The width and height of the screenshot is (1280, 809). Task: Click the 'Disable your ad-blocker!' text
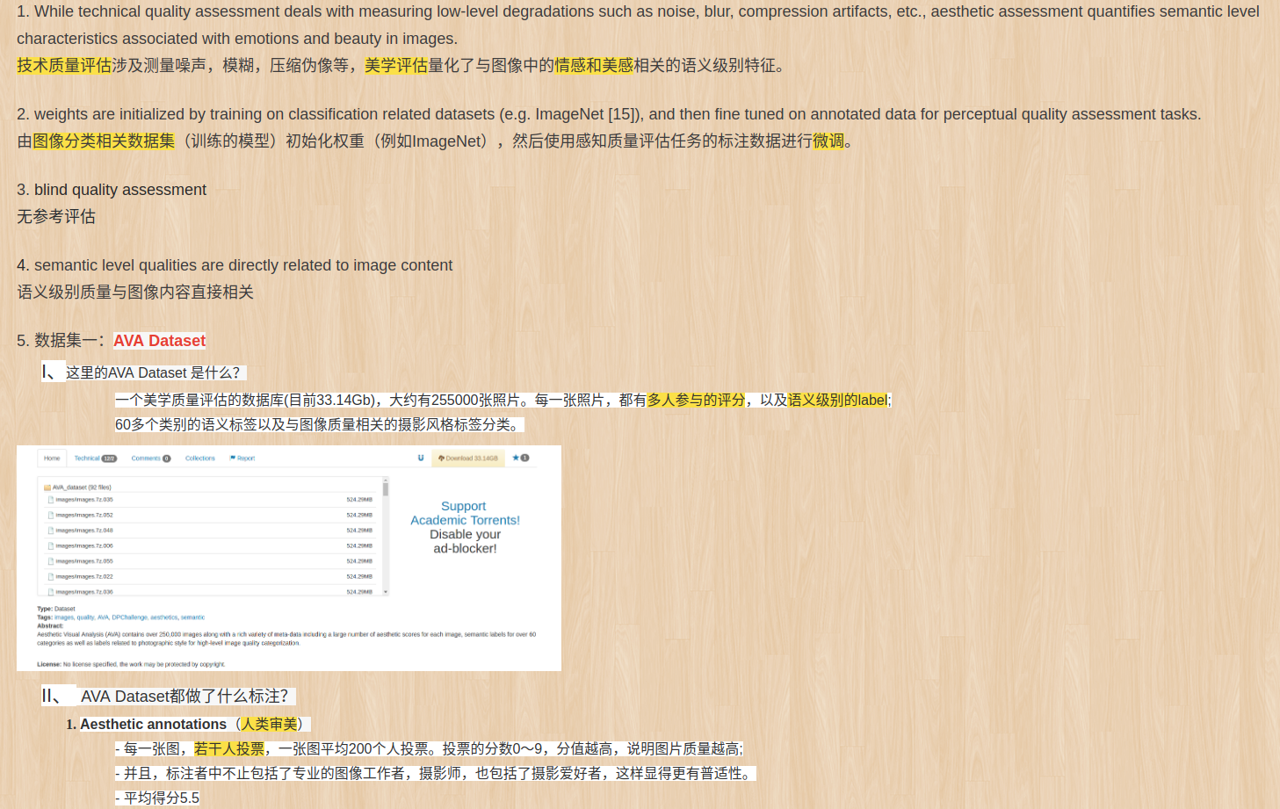[465, 541]
